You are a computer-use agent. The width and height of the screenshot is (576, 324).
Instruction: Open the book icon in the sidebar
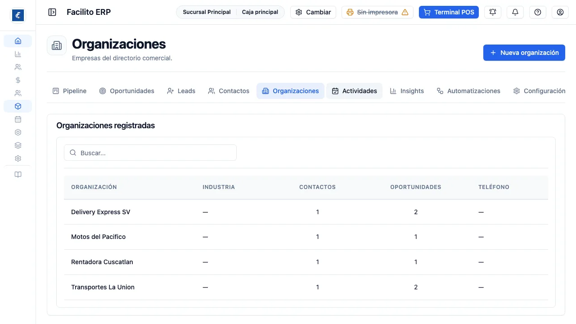(18, 175)
